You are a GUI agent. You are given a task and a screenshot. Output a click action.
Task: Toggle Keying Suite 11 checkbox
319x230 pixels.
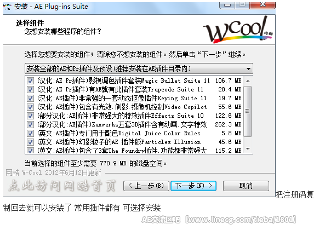pyautogui.click(x=30, y=99)
